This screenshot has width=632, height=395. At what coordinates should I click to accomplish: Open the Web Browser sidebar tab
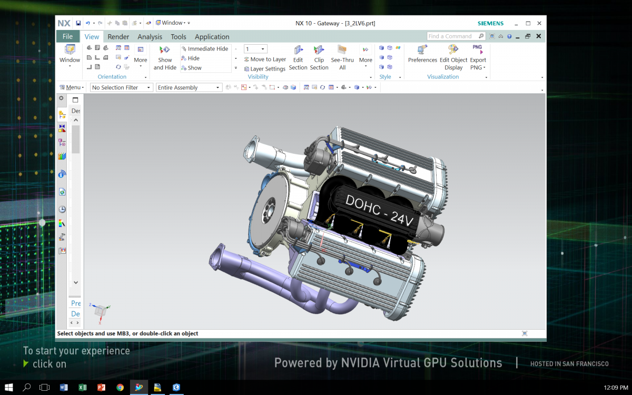(62, 192)
